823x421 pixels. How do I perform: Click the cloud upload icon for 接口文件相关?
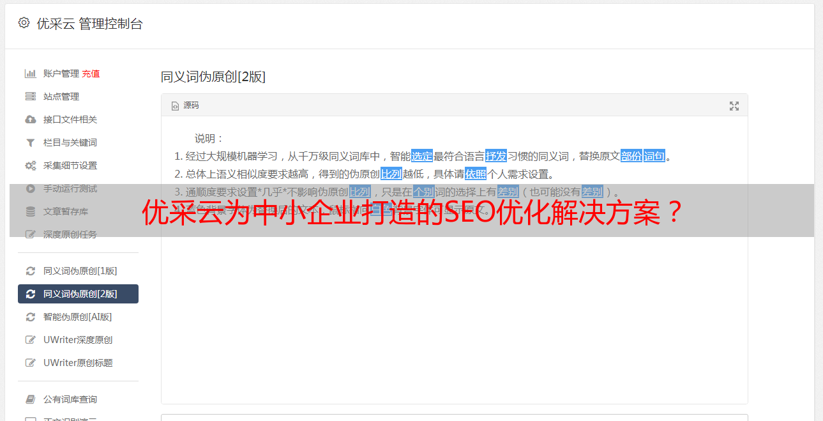(x=30, y=119)
